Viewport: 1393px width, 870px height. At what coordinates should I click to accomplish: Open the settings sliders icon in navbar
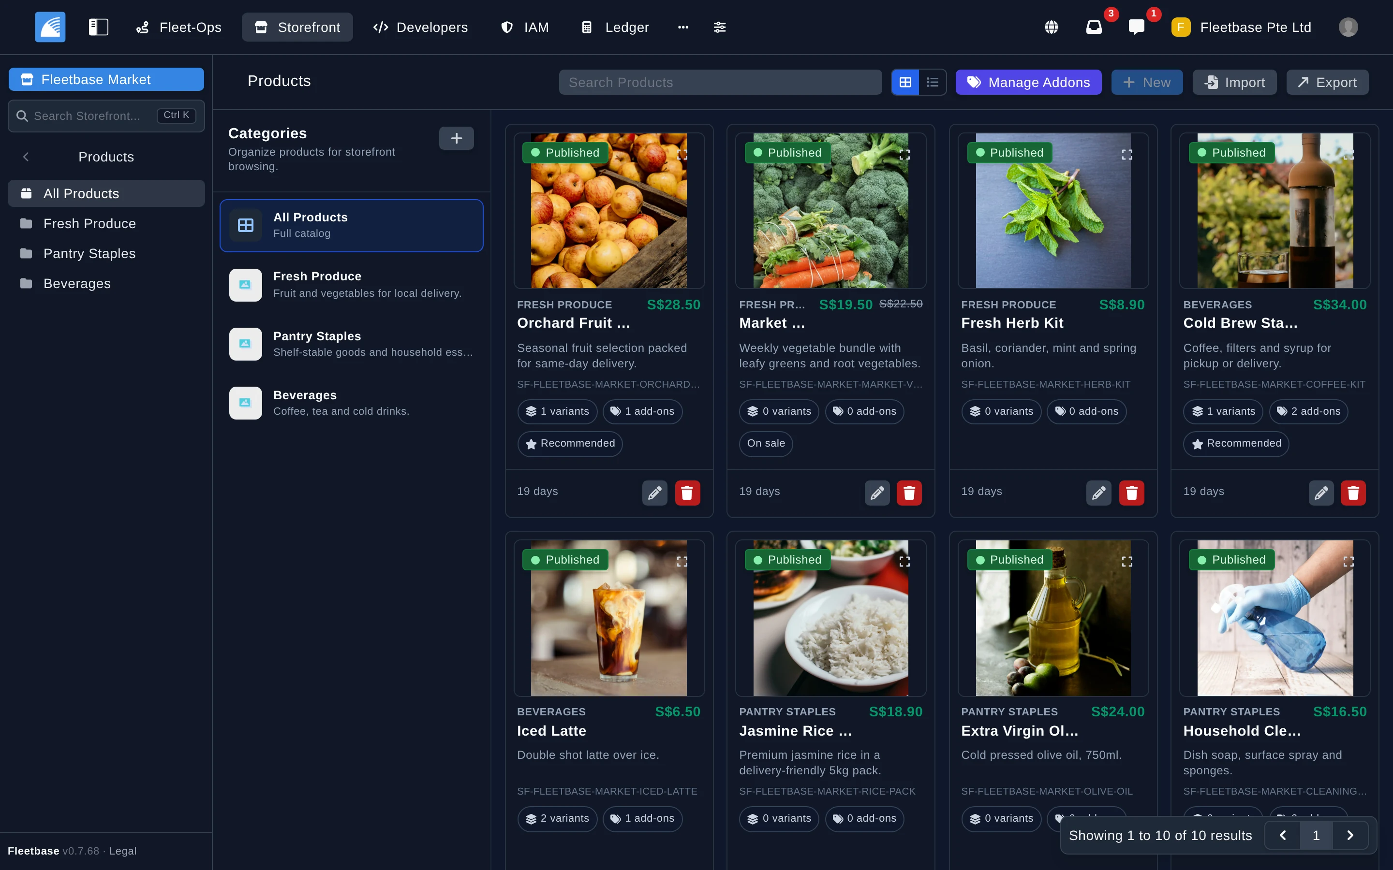[720, 27]
